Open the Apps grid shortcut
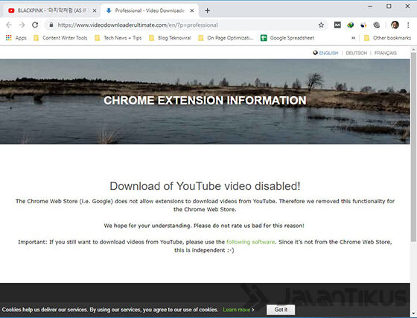 click(16, 38)
